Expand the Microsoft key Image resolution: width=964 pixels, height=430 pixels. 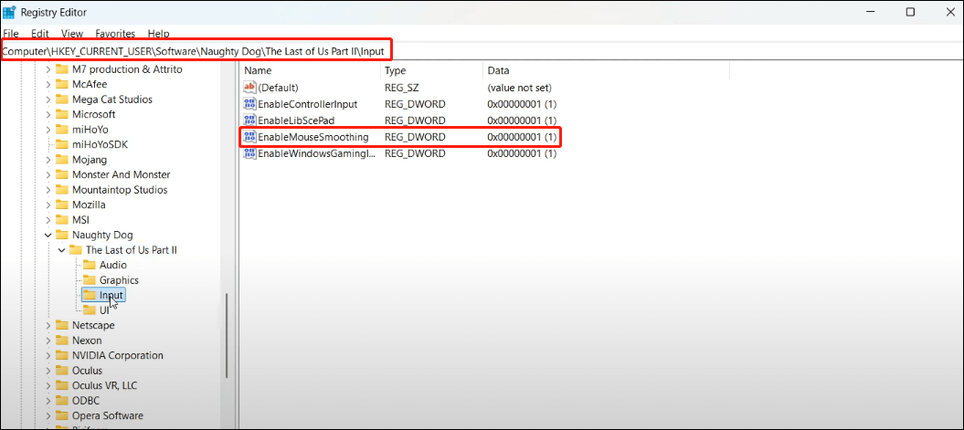coord(48,114)
